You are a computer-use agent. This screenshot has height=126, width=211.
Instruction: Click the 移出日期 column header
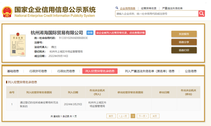pos(164,92)
